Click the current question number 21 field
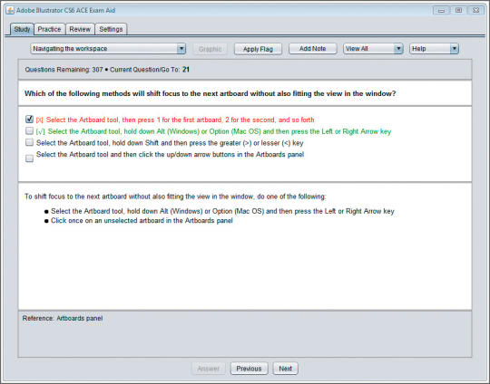Viewport: 490px width, 384px height. 186,70
